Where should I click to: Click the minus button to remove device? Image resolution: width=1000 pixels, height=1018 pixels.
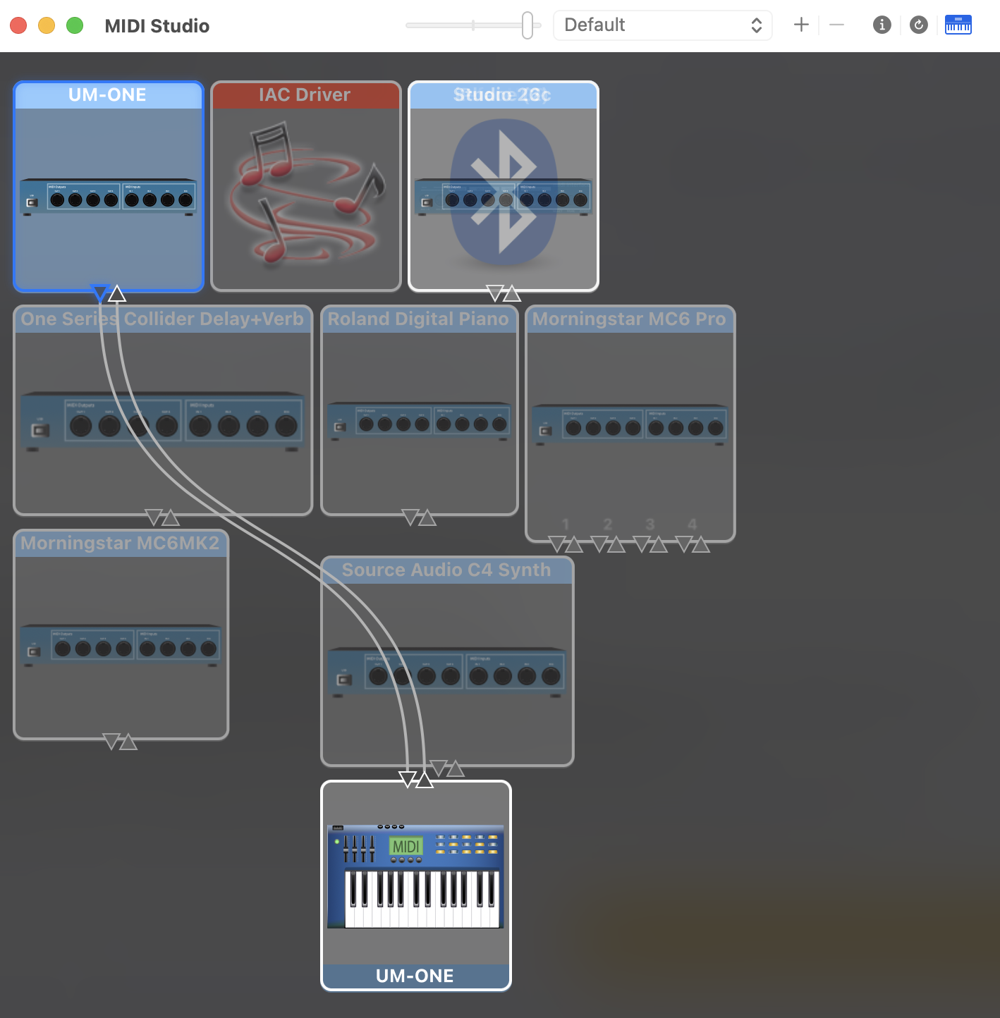(x=837, y=25)
